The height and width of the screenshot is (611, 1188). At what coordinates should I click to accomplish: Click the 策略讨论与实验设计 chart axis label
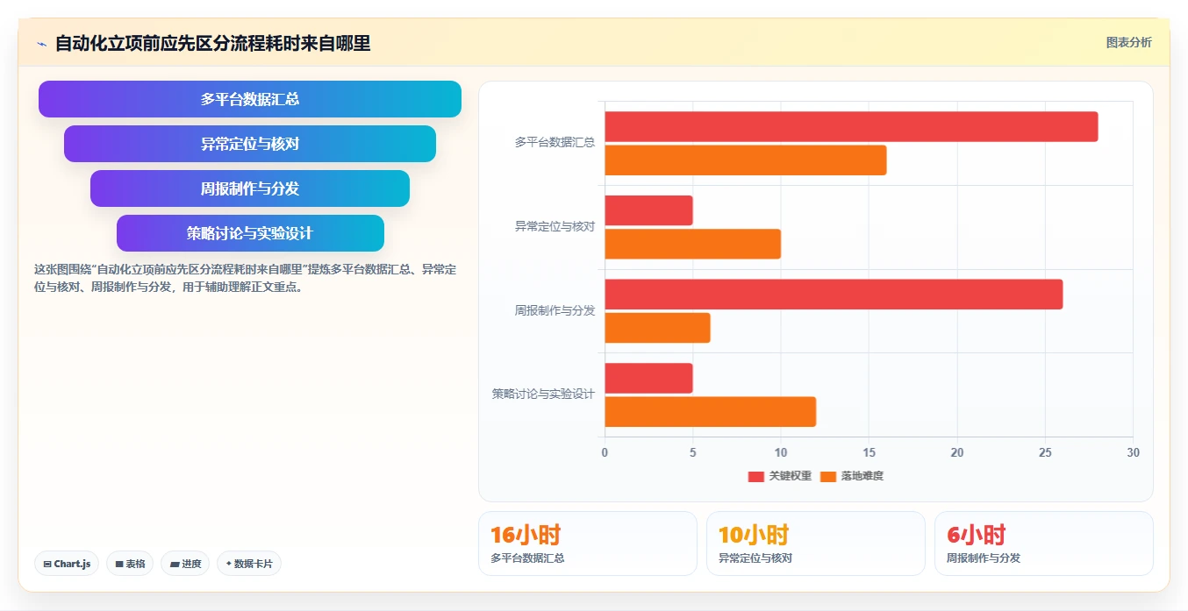tap(543, 394)
